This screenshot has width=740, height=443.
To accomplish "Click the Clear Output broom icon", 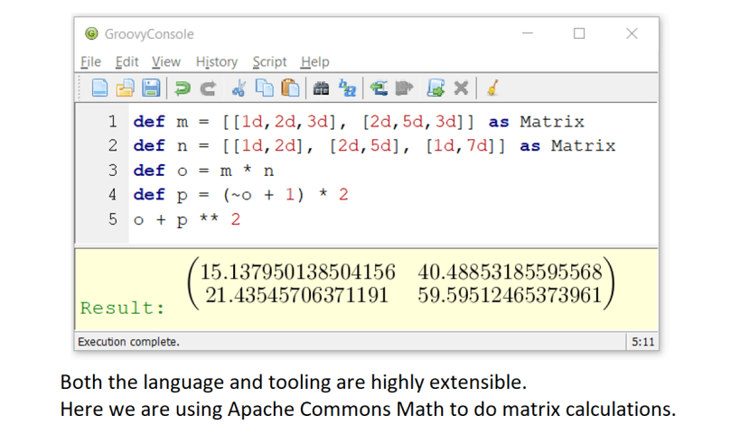I will click(x=492, y=88).
